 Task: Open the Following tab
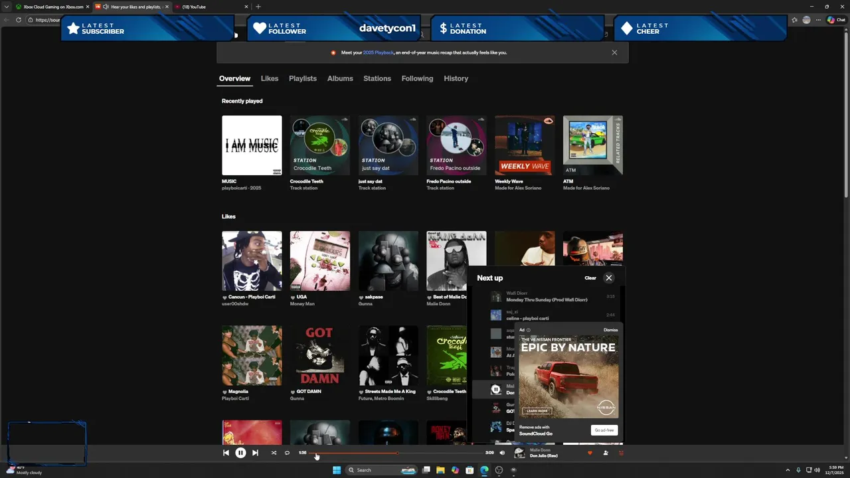point(417,78)
